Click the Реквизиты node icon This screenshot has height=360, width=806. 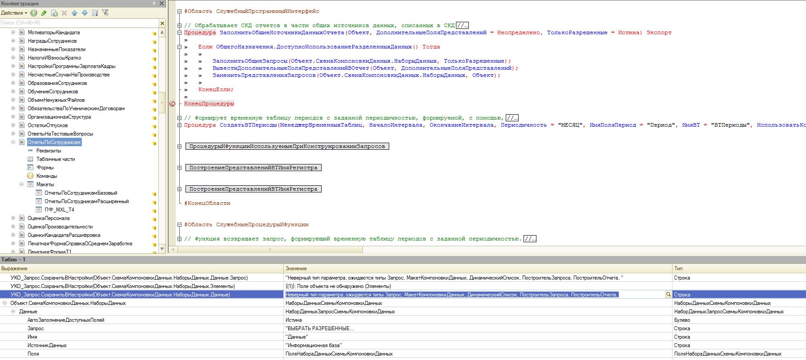(30, 151)
